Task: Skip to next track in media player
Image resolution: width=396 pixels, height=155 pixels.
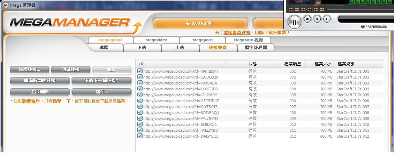Action: point(327,19)
